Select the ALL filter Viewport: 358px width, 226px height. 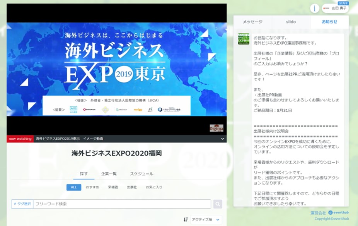click(73, 187)
